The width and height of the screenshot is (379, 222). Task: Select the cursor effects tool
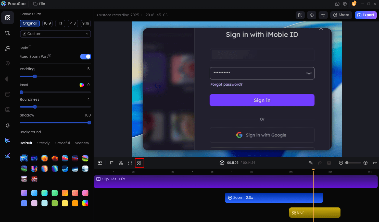click(x=8, y=33)
